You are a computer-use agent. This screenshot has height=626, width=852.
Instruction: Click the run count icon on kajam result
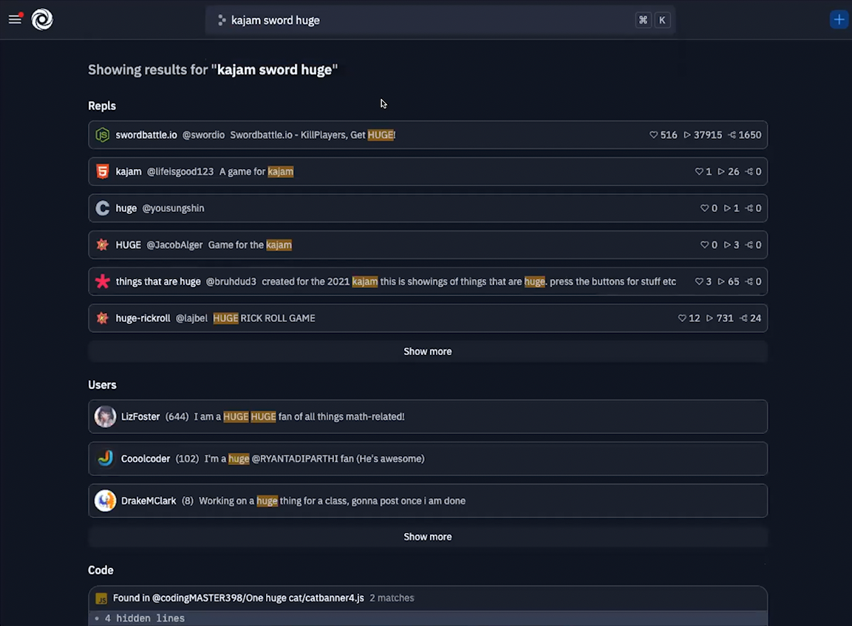720,171
